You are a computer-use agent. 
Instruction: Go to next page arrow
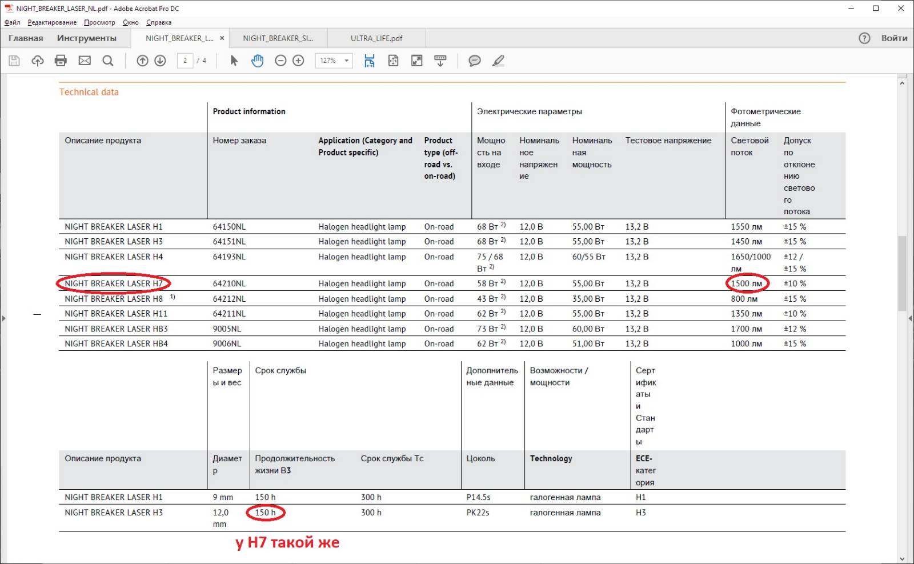[x=161, y=61]
